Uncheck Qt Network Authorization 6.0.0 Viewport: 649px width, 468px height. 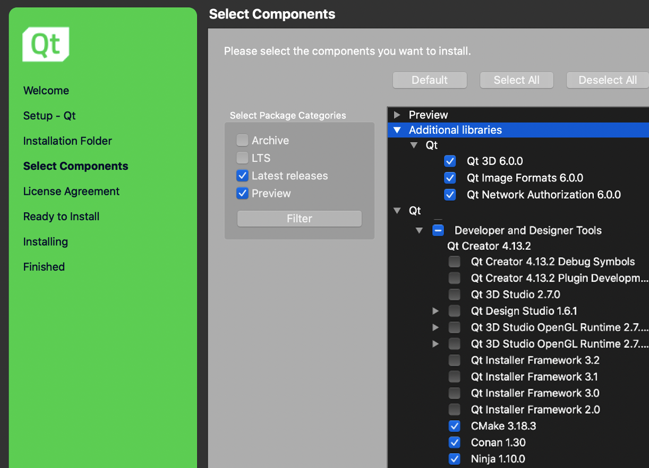(x=450, y=195)
